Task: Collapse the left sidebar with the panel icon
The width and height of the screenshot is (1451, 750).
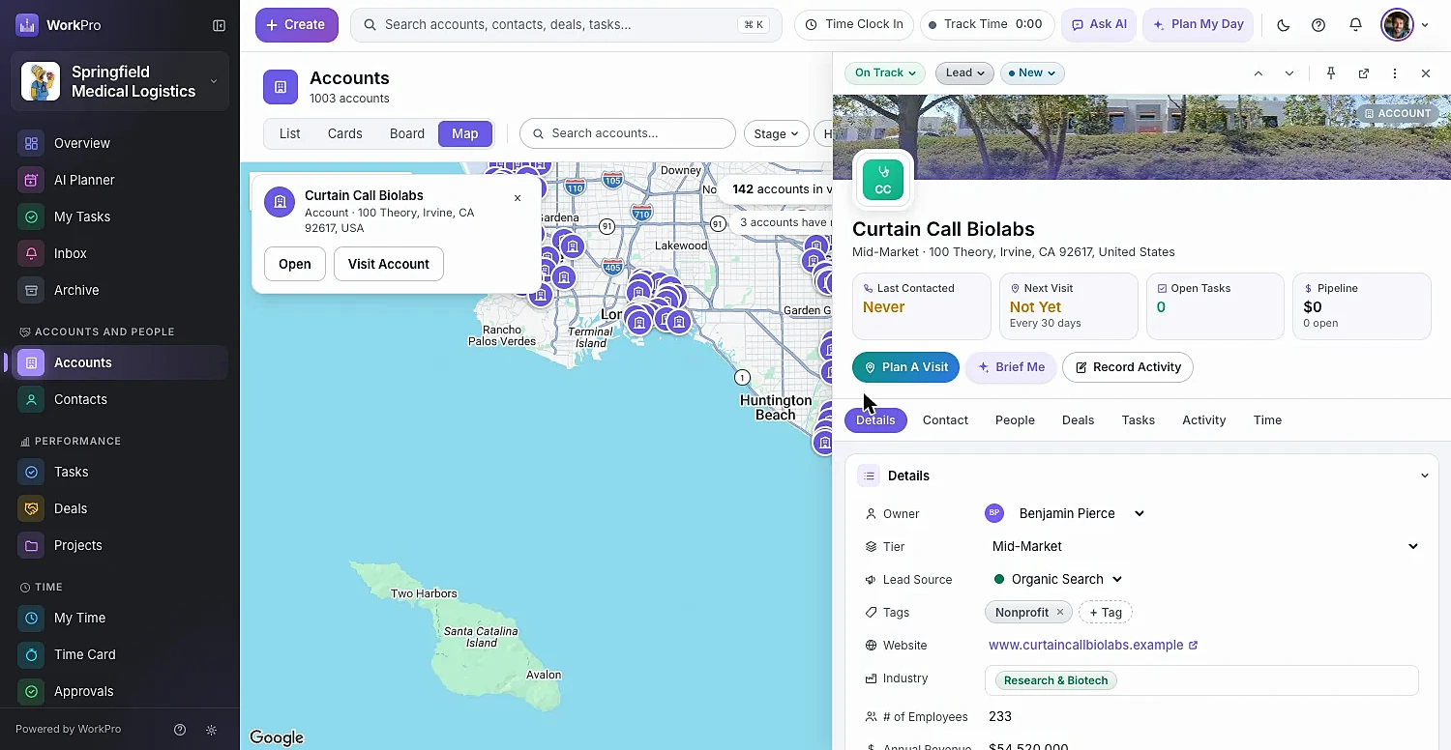Action: (220, 25)
